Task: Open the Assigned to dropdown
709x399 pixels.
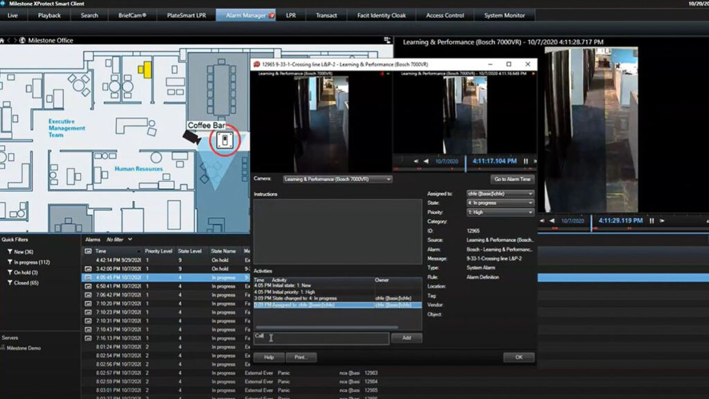Action: click(499, 194)
